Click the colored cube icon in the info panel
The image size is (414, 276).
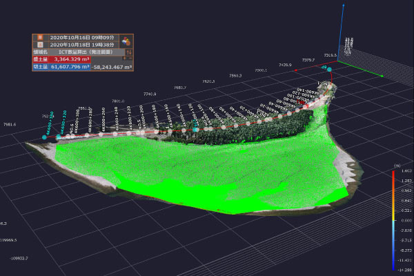[126, 41]
